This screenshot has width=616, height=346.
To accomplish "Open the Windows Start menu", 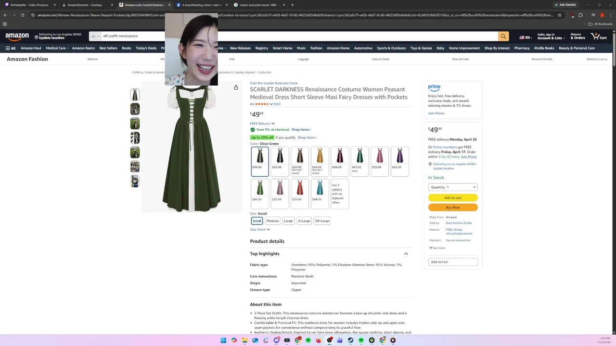I will click(223, 340).
